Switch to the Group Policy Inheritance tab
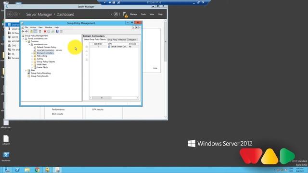Screen dimensions: 308x173 click(x=117, y=39)
